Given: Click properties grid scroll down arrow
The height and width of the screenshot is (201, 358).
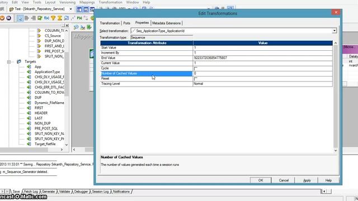Looking at the screenshot, I should point(336,150).
